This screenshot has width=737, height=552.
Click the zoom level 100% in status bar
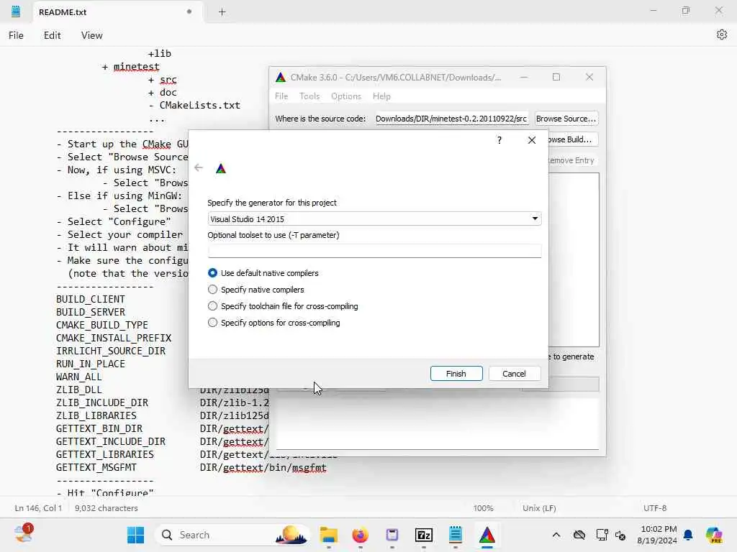[483, 508]
